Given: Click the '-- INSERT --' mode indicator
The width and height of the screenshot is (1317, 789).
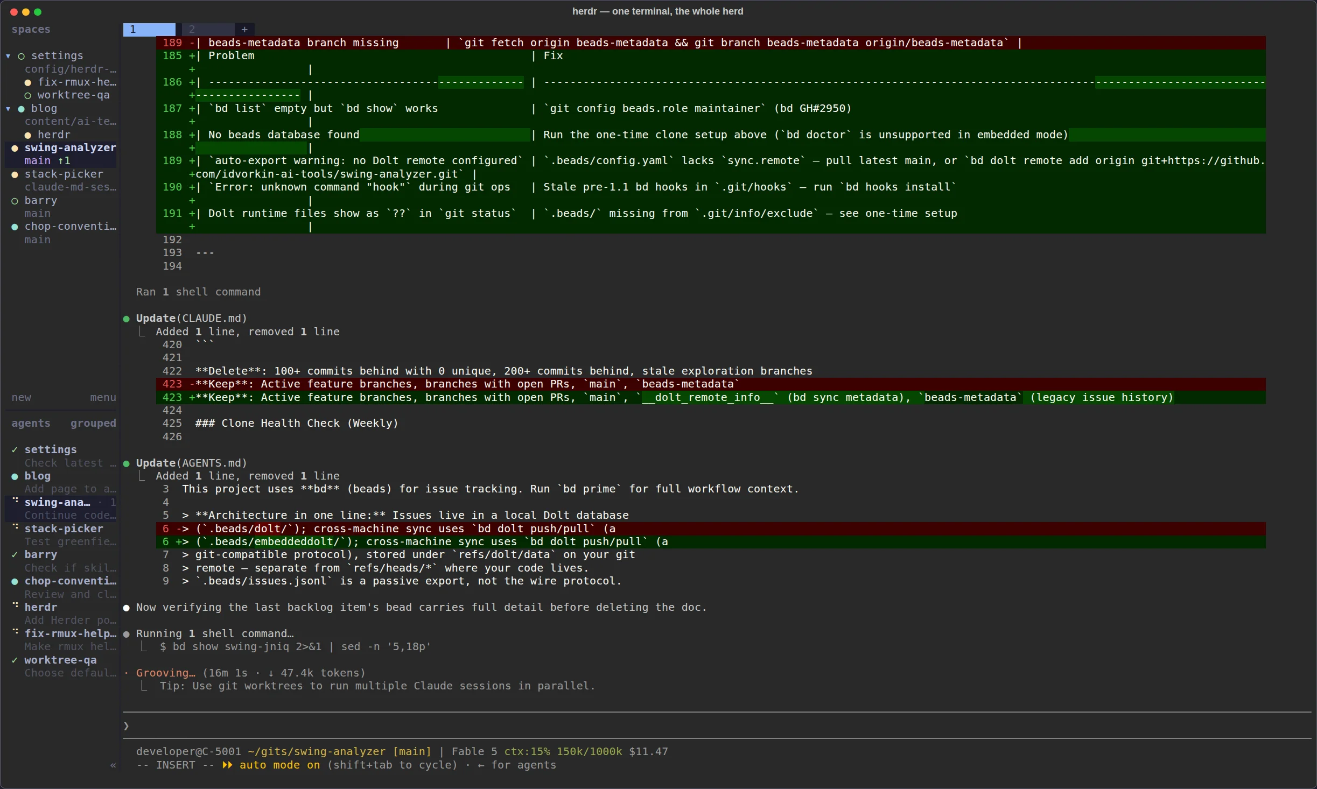Looking at the screenshot, I should click(x=176, y=765).
